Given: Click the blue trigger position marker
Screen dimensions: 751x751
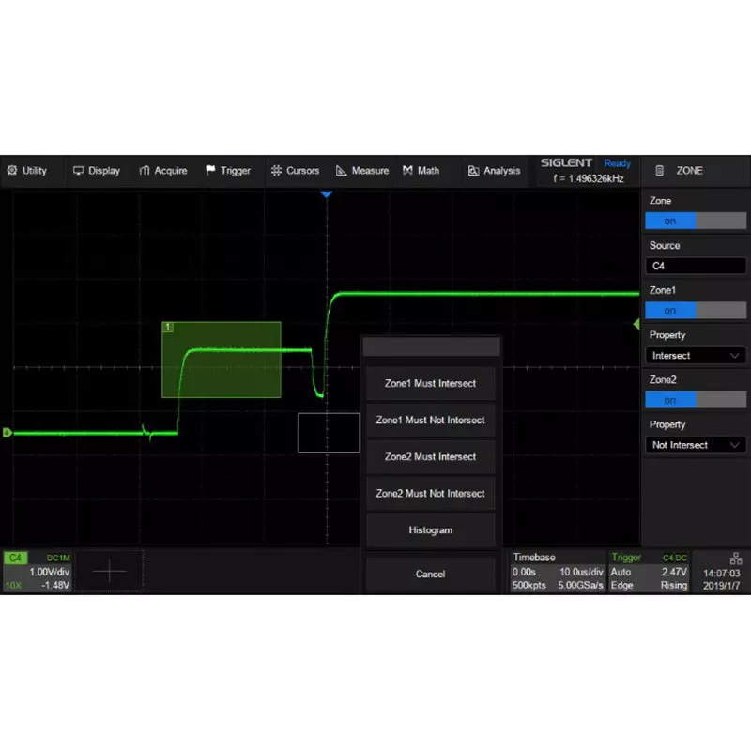Looking at the screenshot, I should pyautogui.click(x=326, y=194).
